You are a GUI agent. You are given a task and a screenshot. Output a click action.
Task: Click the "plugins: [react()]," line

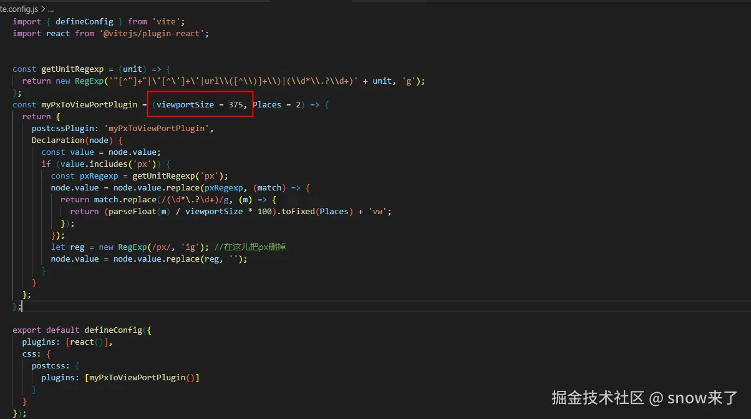67,342
